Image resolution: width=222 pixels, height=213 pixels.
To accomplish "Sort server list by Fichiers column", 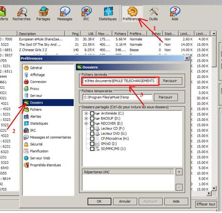I will [x=120, y=34].
